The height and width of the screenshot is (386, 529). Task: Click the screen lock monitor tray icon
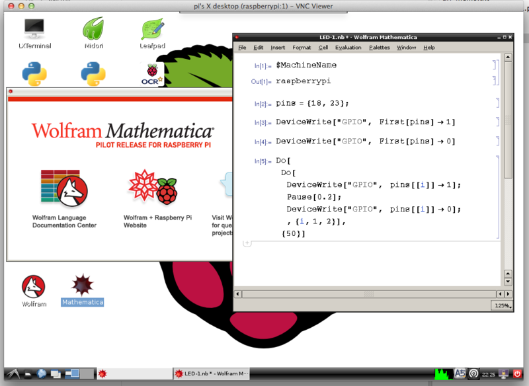pos(504,373)
